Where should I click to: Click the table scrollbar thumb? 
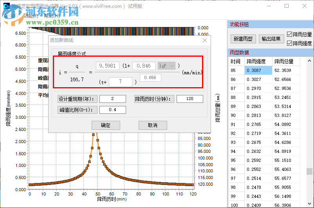(x=309, y=171)
